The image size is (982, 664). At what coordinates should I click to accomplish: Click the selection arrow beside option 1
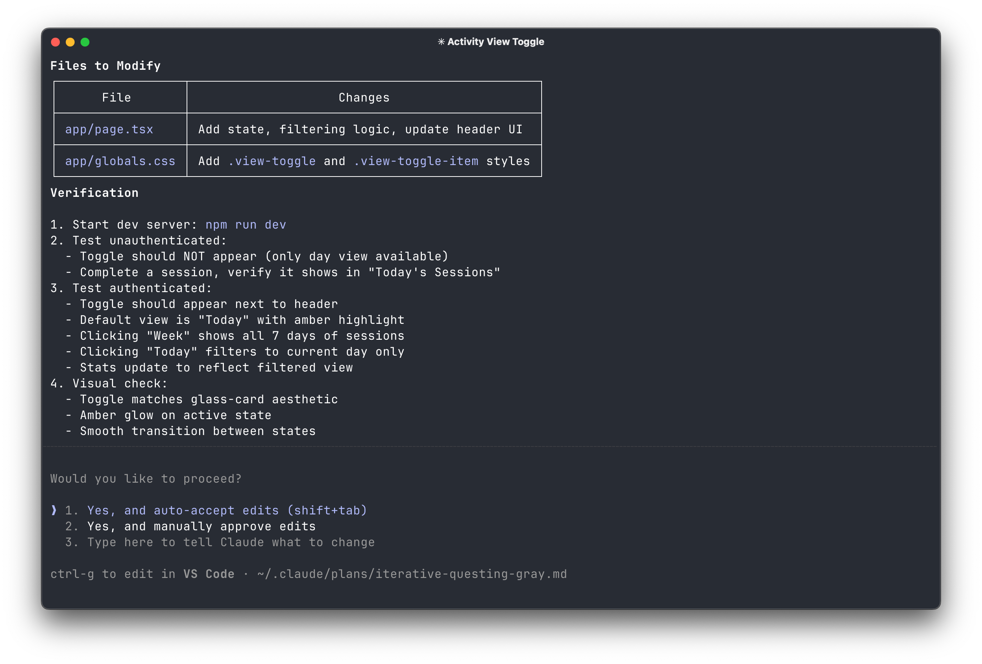(54, 510)
